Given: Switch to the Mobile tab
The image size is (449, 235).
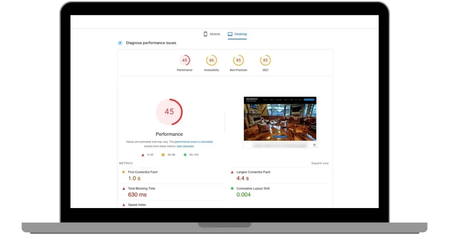Looking at the screenshot, I should coord(212,34).
